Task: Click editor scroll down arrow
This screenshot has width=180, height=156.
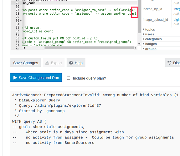Action: (139, 44)
